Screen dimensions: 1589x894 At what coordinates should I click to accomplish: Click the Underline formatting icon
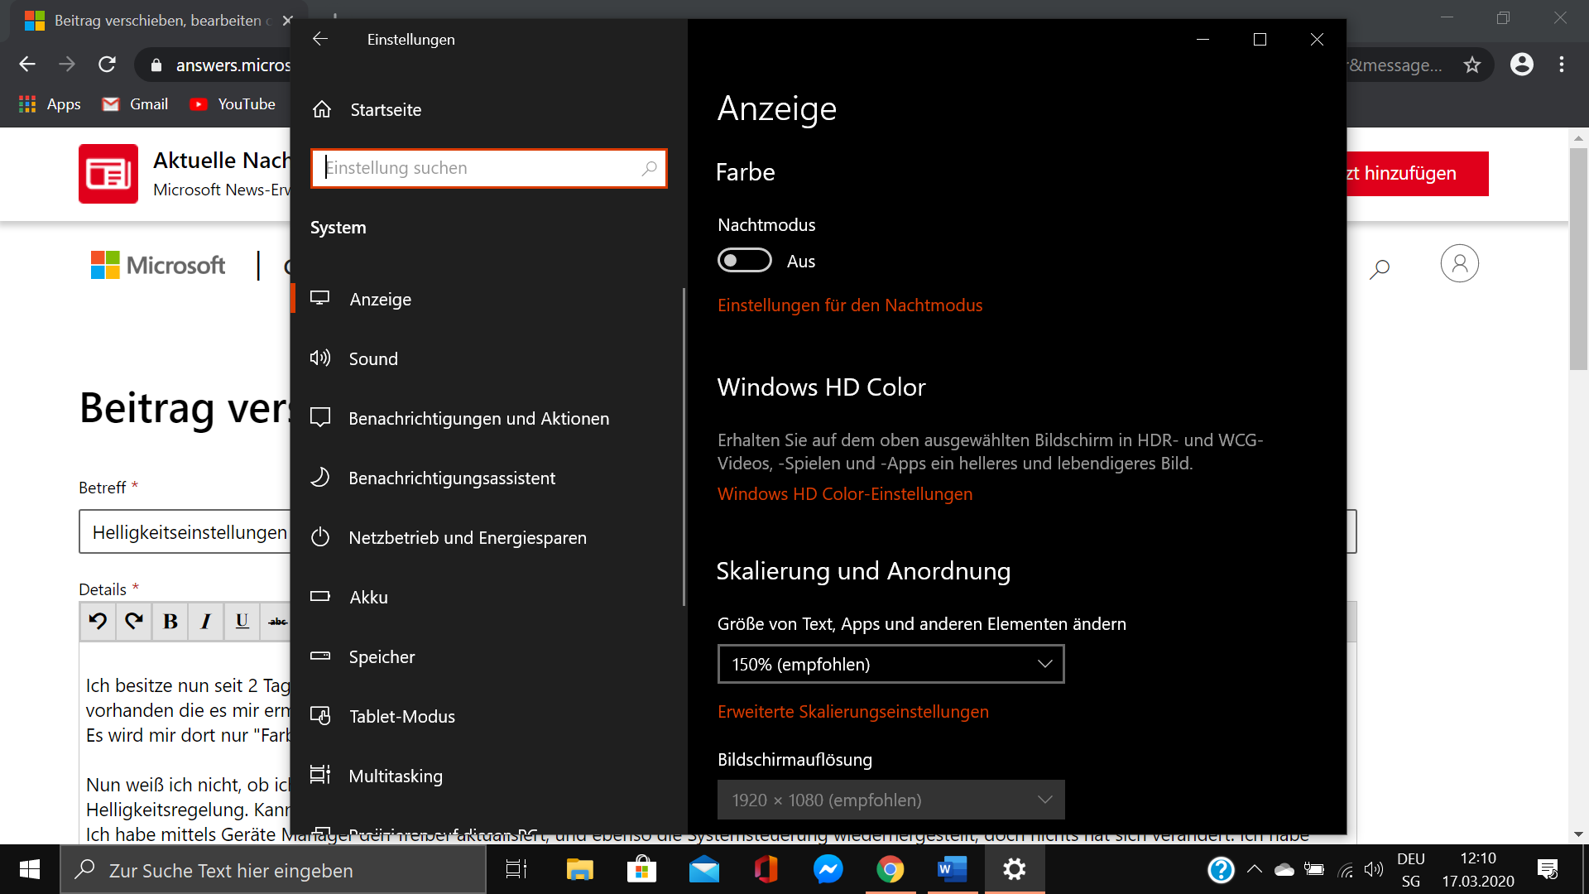241,621
